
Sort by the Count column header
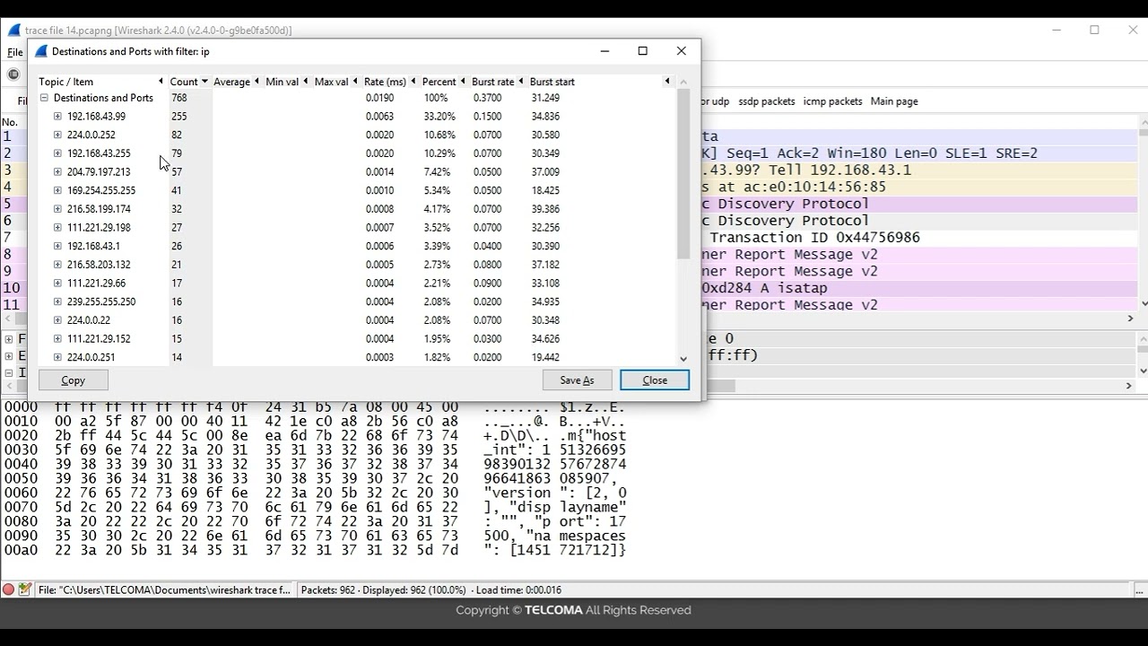point(188,82)
